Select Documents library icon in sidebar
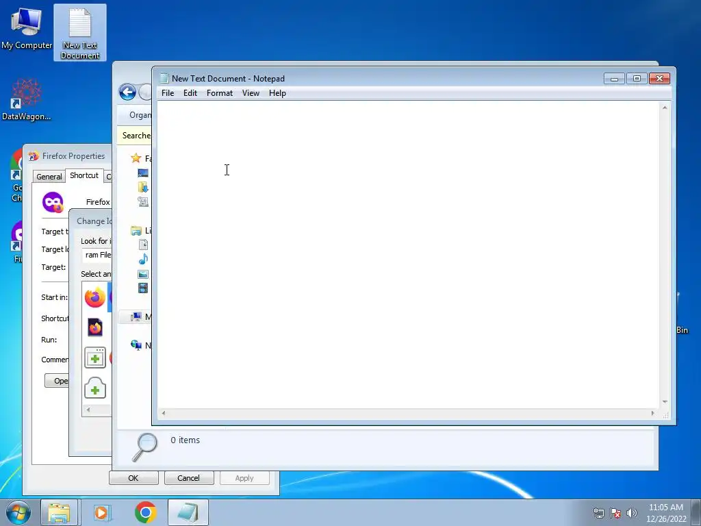This screenshot has width=701, height=526. pyautogui.click(x=143, y=245)
